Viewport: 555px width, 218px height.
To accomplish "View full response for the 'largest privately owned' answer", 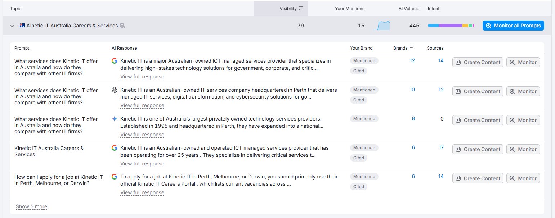I will tap(142, 135).
